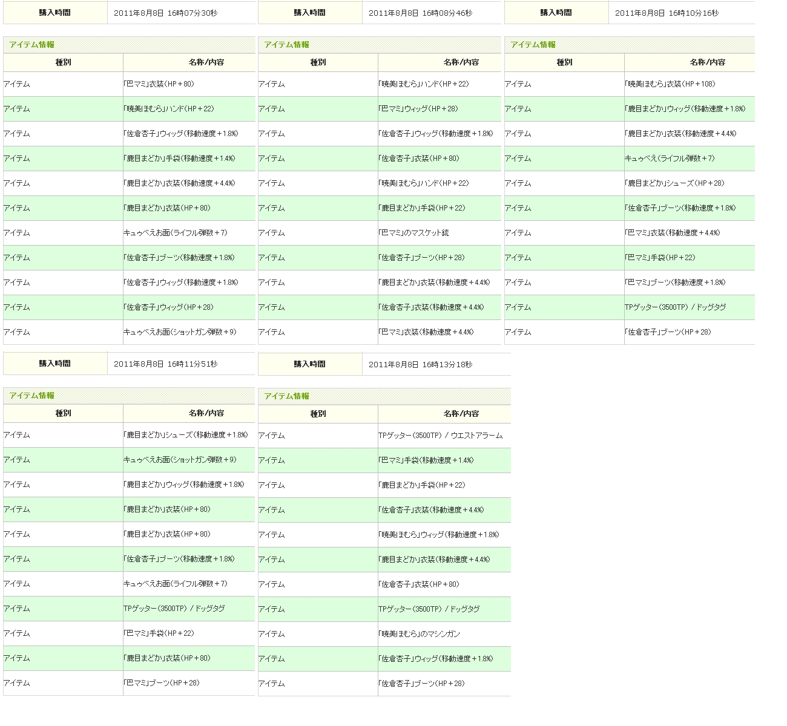Select the row TPゲッター(3500TP) / ウエストアラーム
The width and height of the screenshot is (787, 726).
pyautogui.click(x=384, y=436)
